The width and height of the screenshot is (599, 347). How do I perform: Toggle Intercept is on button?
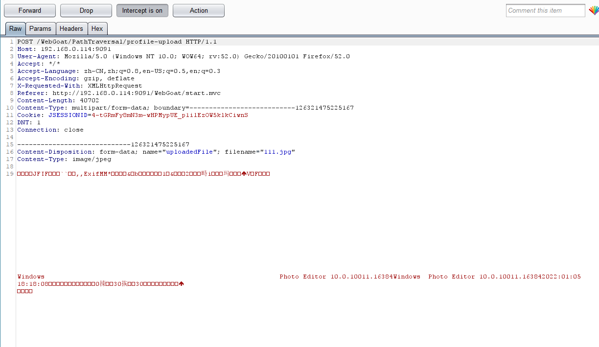click(x=142, y=10)
